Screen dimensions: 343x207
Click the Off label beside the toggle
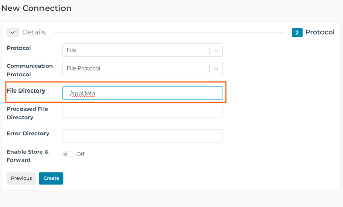[80, 154]
